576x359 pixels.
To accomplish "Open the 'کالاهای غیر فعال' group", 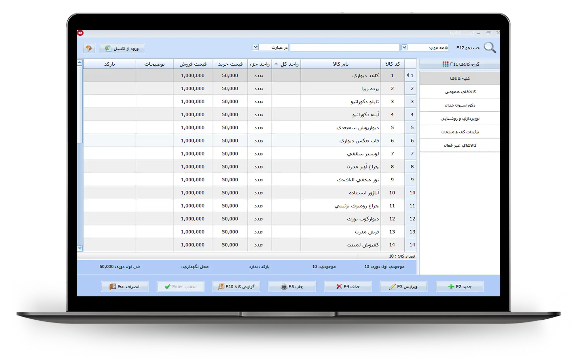I will click(x=460, y=145).
